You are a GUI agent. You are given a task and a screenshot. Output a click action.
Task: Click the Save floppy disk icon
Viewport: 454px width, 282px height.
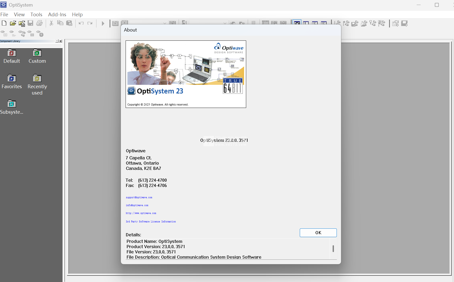[x=30, y=23]
